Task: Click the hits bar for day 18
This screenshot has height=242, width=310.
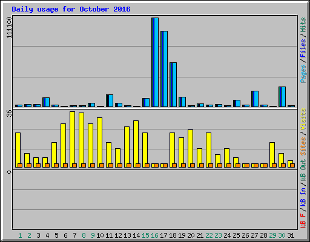Action: click(173, 85)
